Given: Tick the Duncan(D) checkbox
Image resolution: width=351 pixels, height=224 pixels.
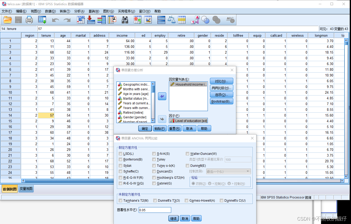Looking at the screenshot, I should tap(154, 171).
